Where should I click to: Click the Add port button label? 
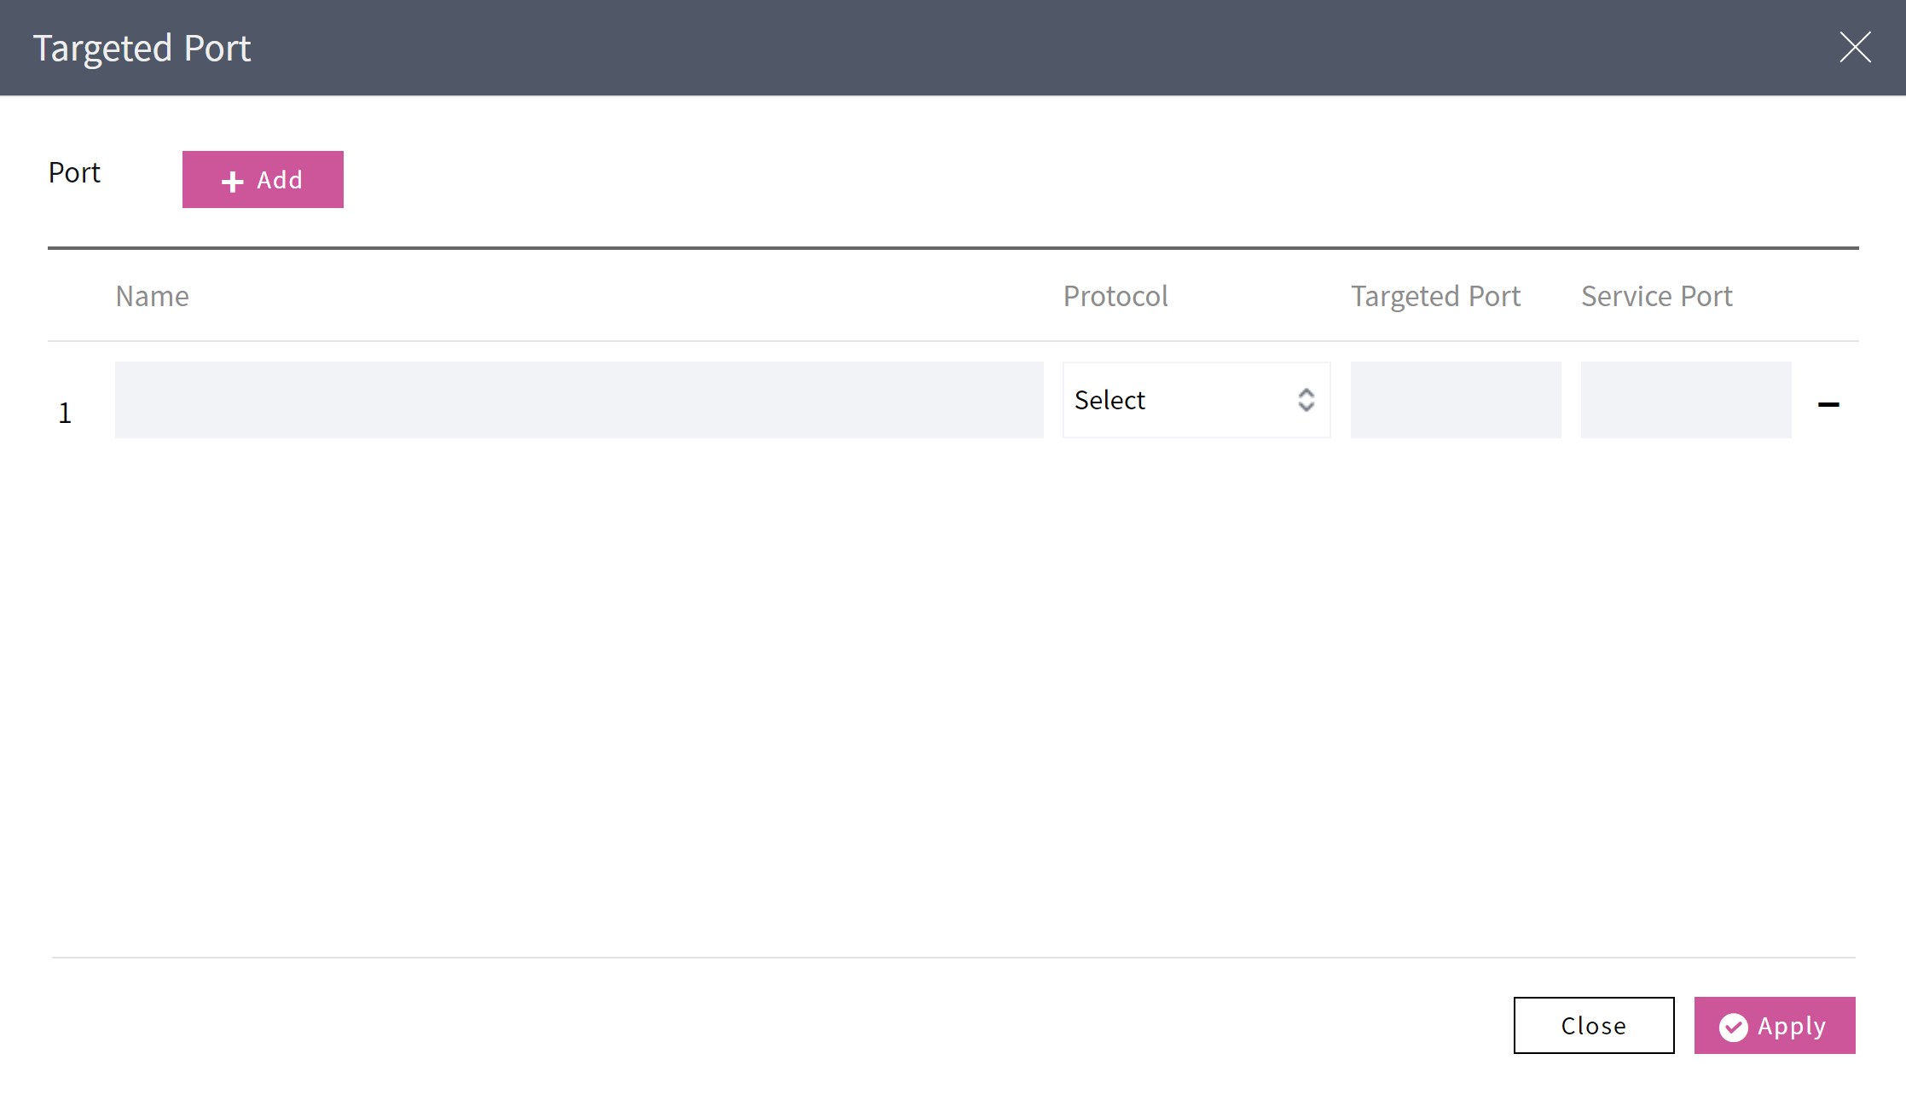coord(280,180)
